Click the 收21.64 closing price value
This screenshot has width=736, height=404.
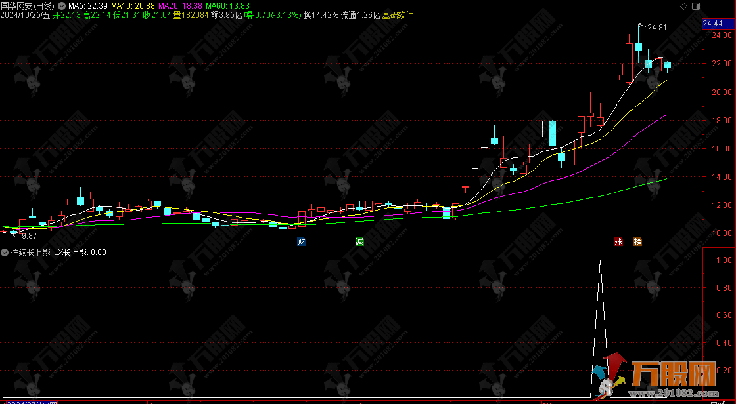coord(157,15)
